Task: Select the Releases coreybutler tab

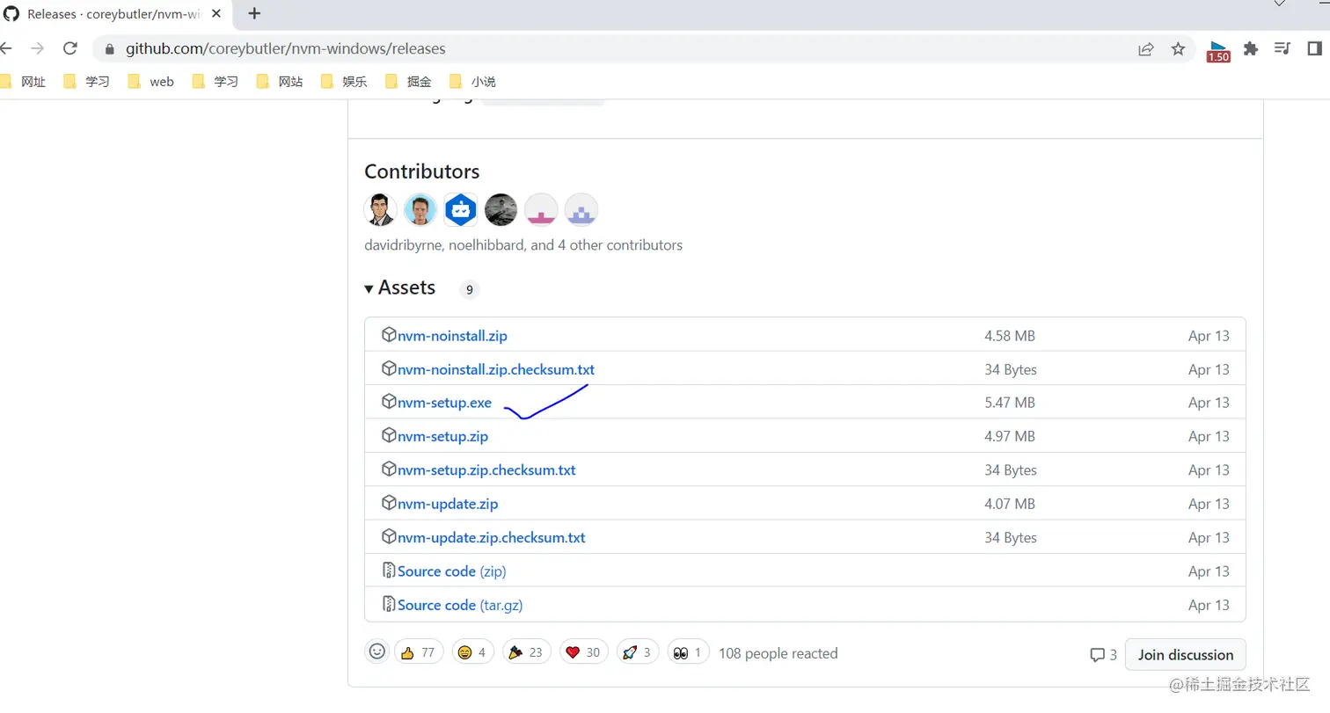Action: tap(114, 14)
